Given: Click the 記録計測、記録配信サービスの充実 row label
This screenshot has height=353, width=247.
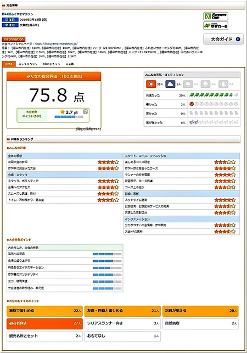Looking at the screenshot, I should pyautogui.click(x=147, y=206).
